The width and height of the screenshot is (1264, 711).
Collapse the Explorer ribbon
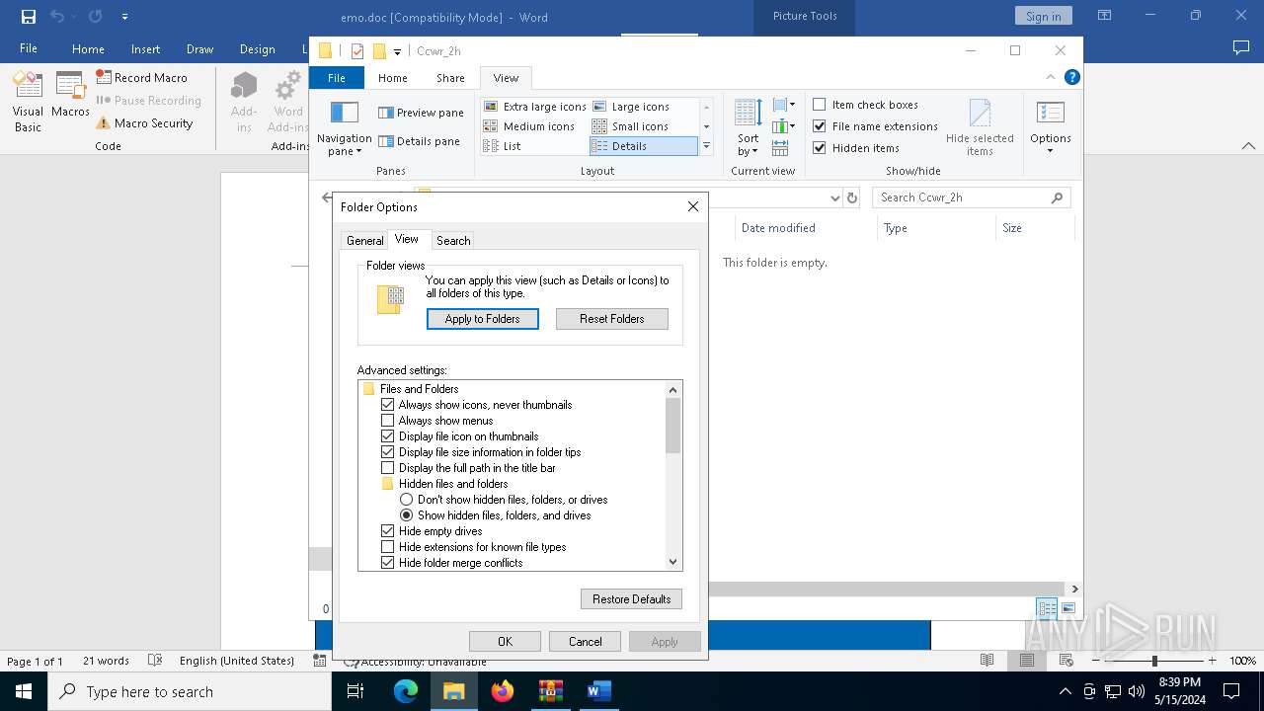click(x=1051, y=77)
